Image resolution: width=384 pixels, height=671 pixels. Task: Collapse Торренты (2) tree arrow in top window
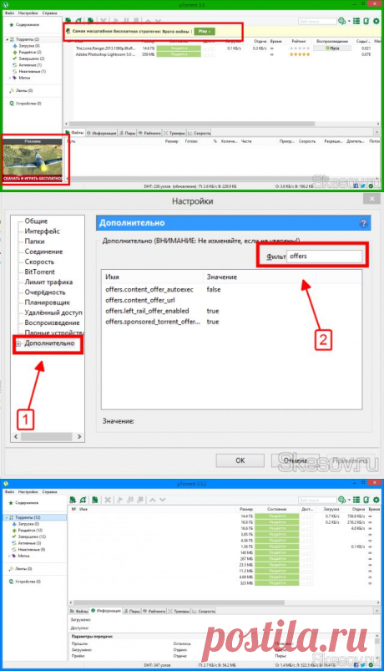(x=8, y=39)
